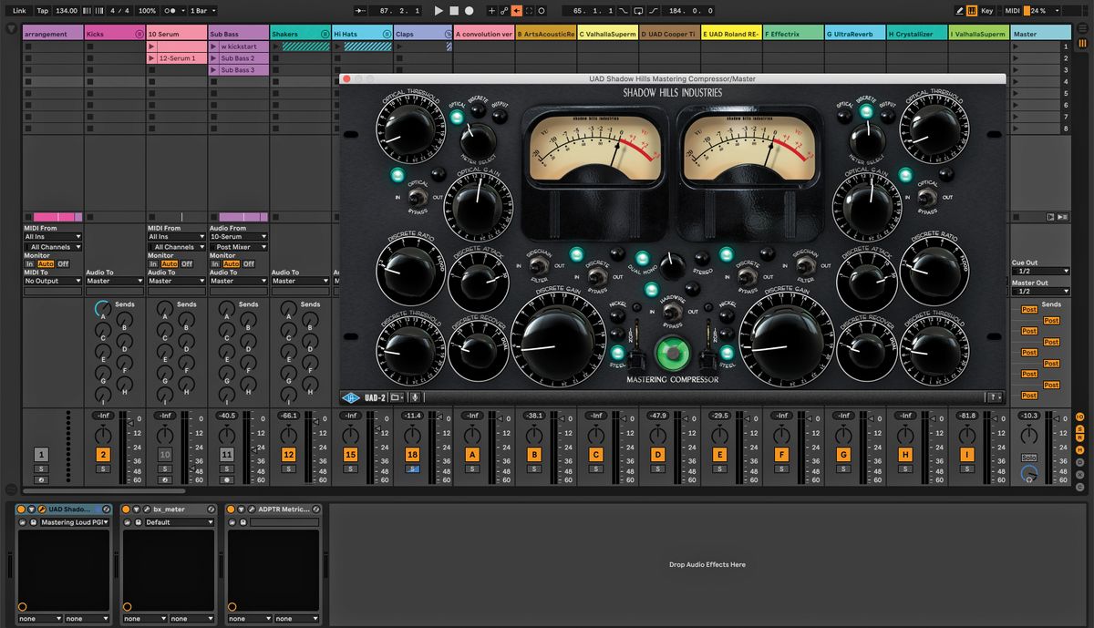1094x628 pixels.
Task: Open the Cue Out channel dropdown
Action: coord(1039,271)
